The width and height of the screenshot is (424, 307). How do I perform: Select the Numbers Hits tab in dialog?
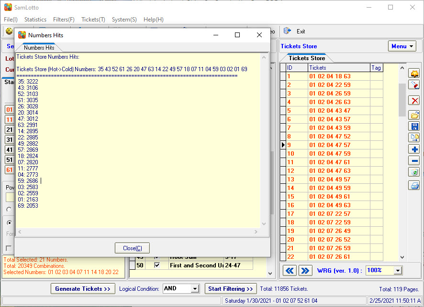39,47
